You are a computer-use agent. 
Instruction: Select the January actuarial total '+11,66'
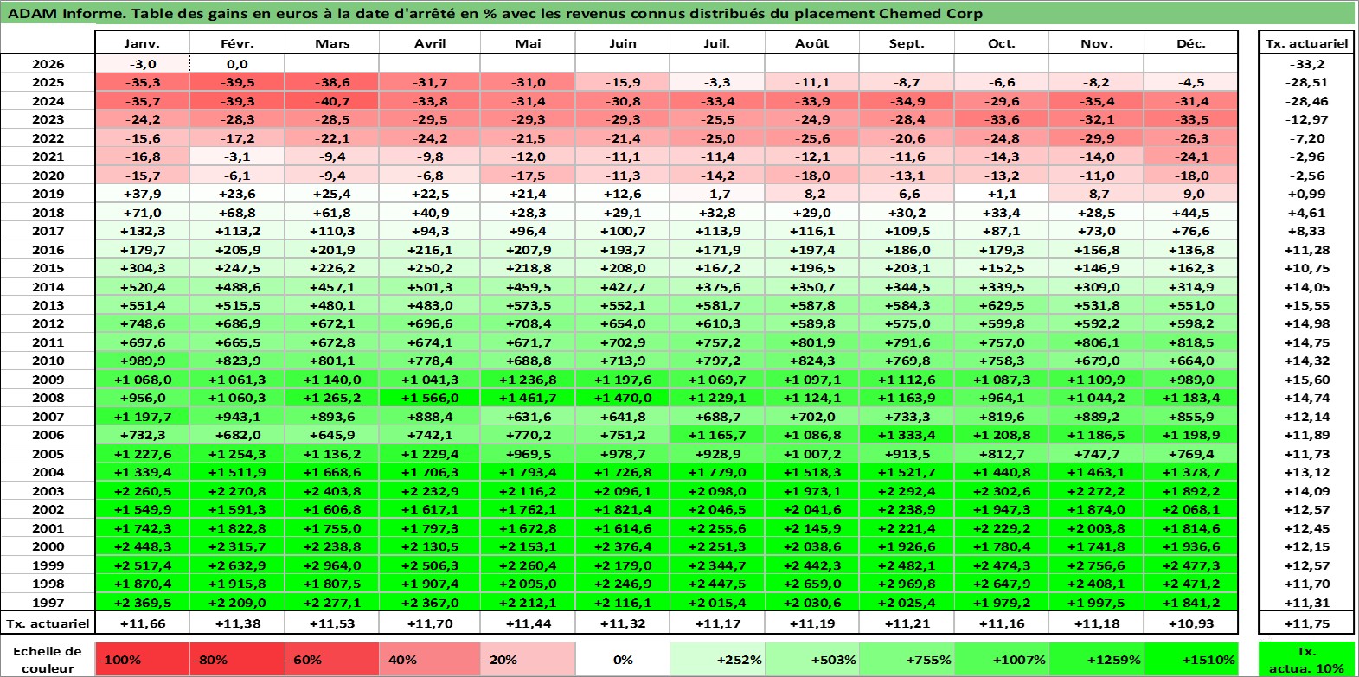click(x=142, y=623)
